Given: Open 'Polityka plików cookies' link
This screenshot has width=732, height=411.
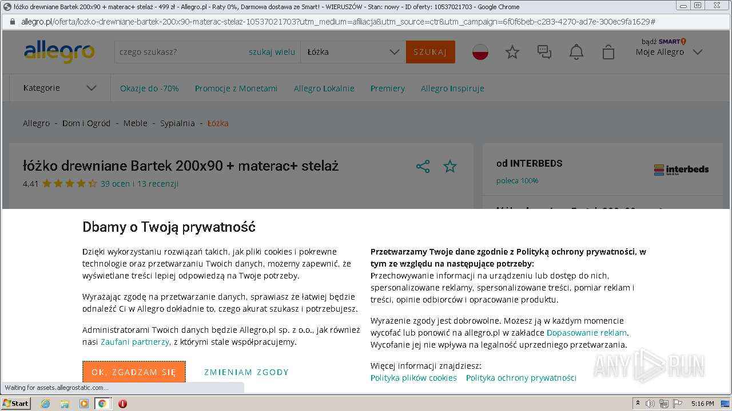Looking at the screenshot, I should click(x=413, y=378).
